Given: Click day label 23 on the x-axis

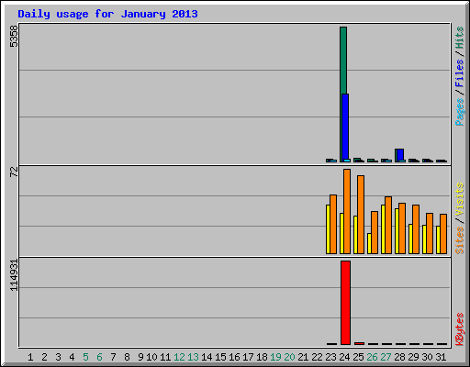Looking at the screenshot, I should tap(330, 357).
